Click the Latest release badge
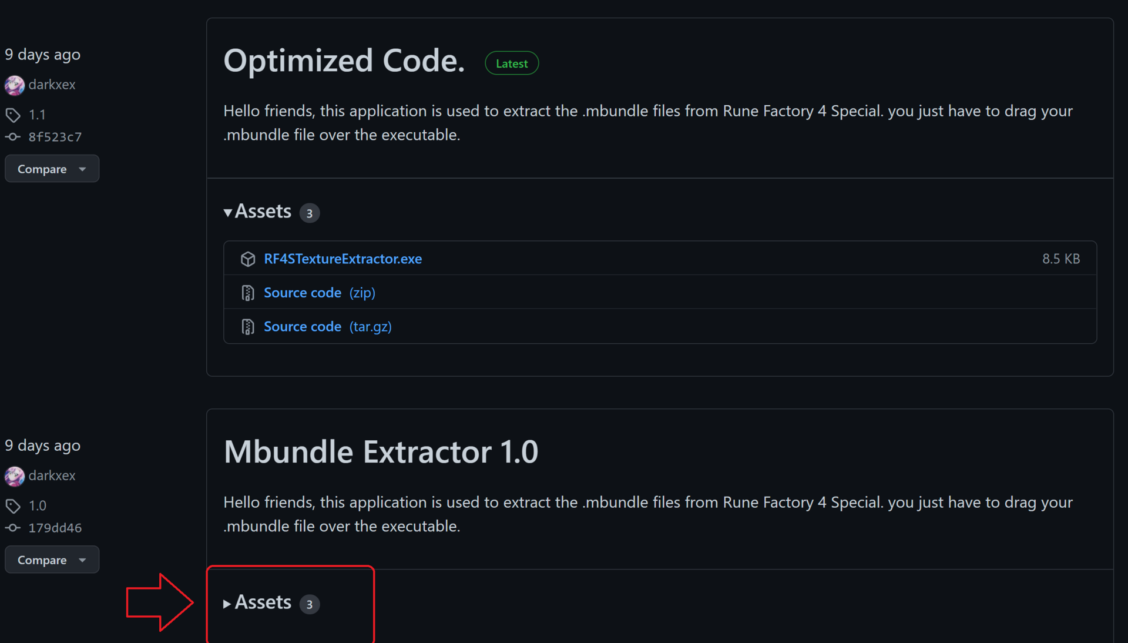Screen dimensions: 1128x643 512,63
